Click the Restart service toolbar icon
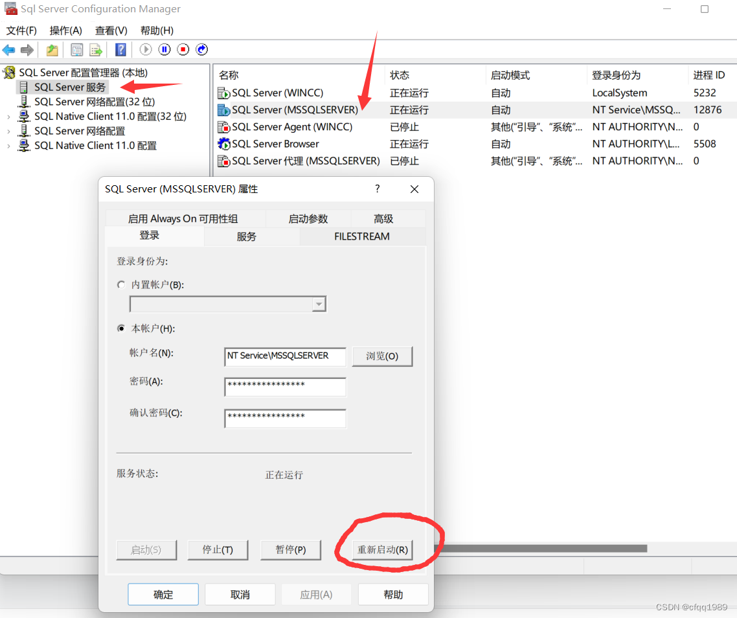Screen dimensions: 737x618 point(202,49)
